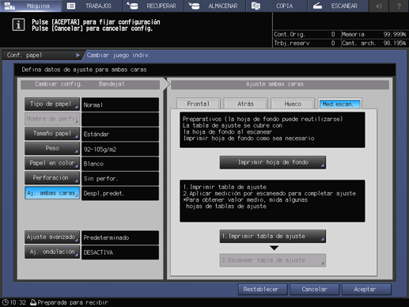
Task: Open help with the question mark icon
Action: click(399, 6)
